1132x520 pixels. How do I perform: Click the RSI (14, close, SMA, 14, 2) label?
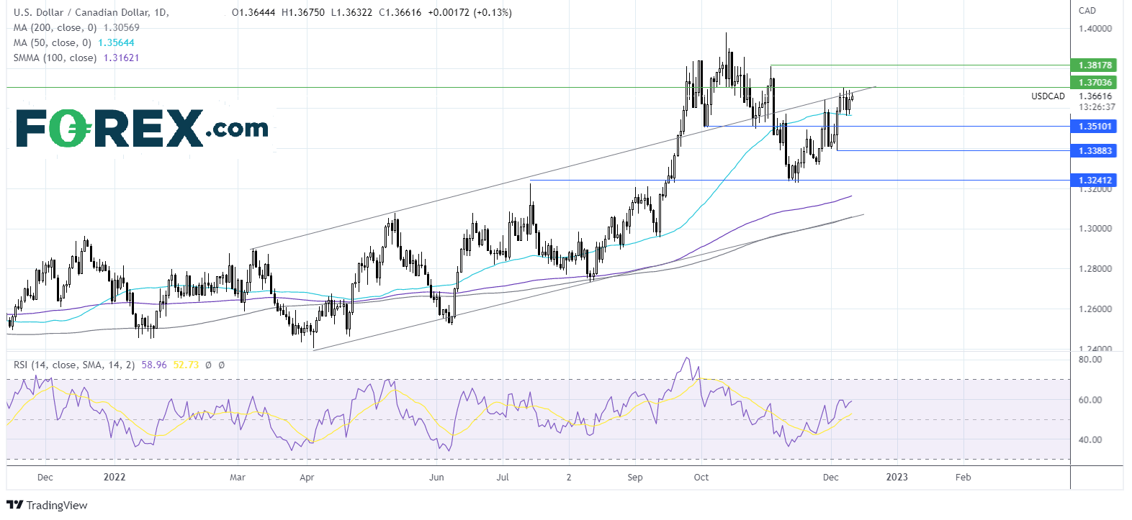73,365
